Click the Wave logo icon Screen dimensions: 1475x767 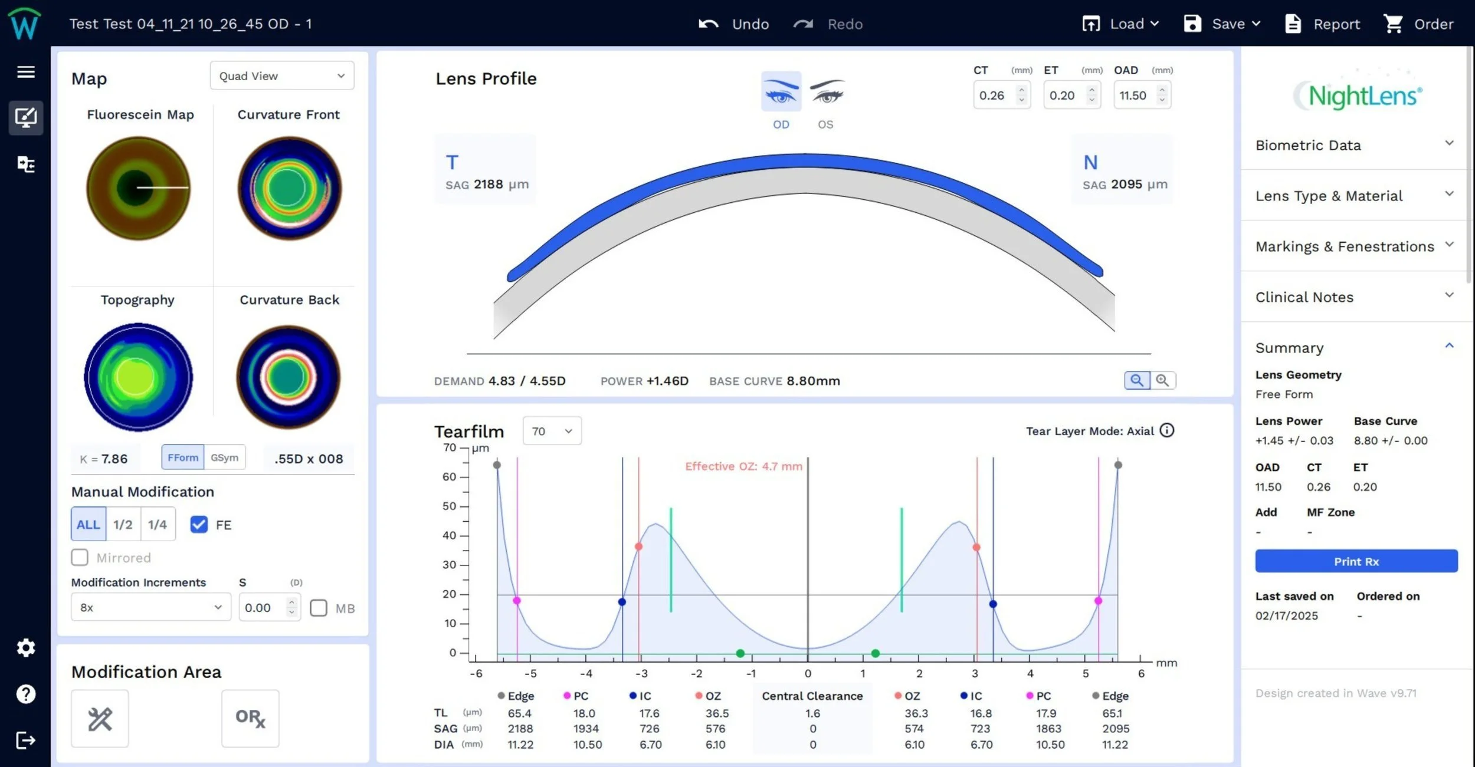[24, 24]
